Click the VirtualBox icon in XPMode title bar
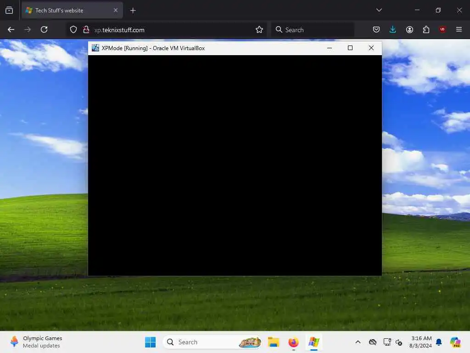This screenshot has height=353, width=470. (x=95, y=48)
